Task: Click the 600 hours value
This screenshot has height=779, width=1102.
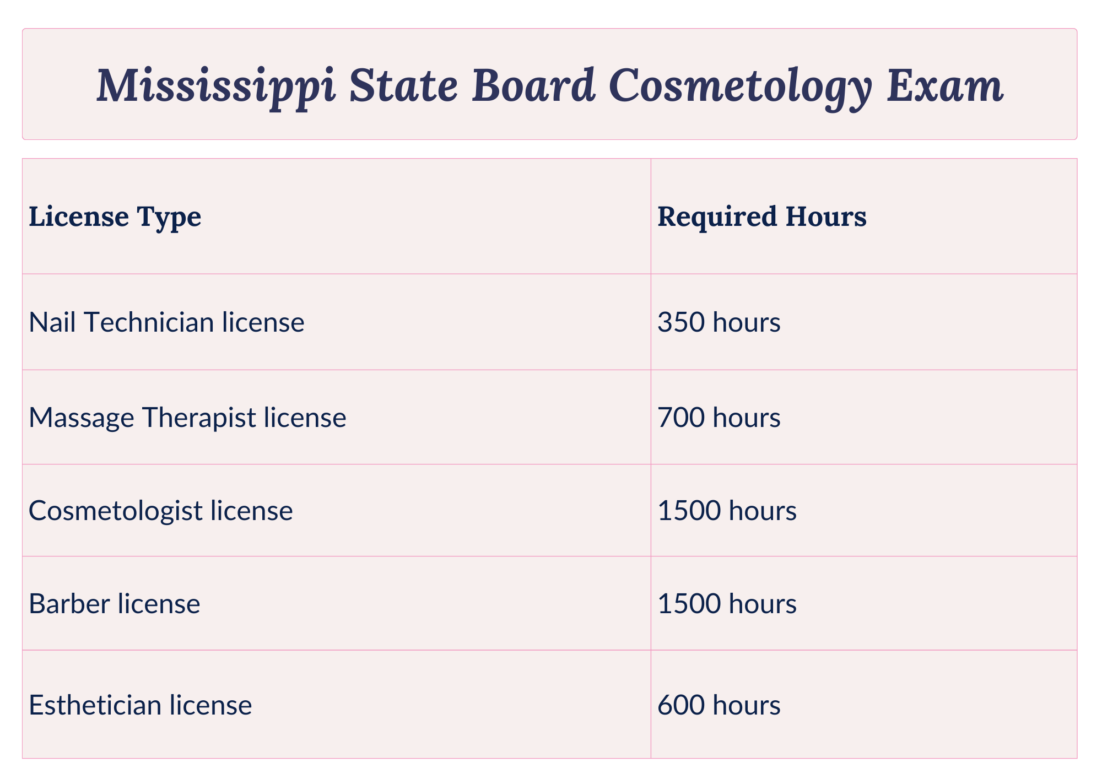Action: coord(719,705)
